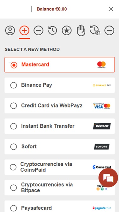Select the deposit plus icon

coord(24,31)
